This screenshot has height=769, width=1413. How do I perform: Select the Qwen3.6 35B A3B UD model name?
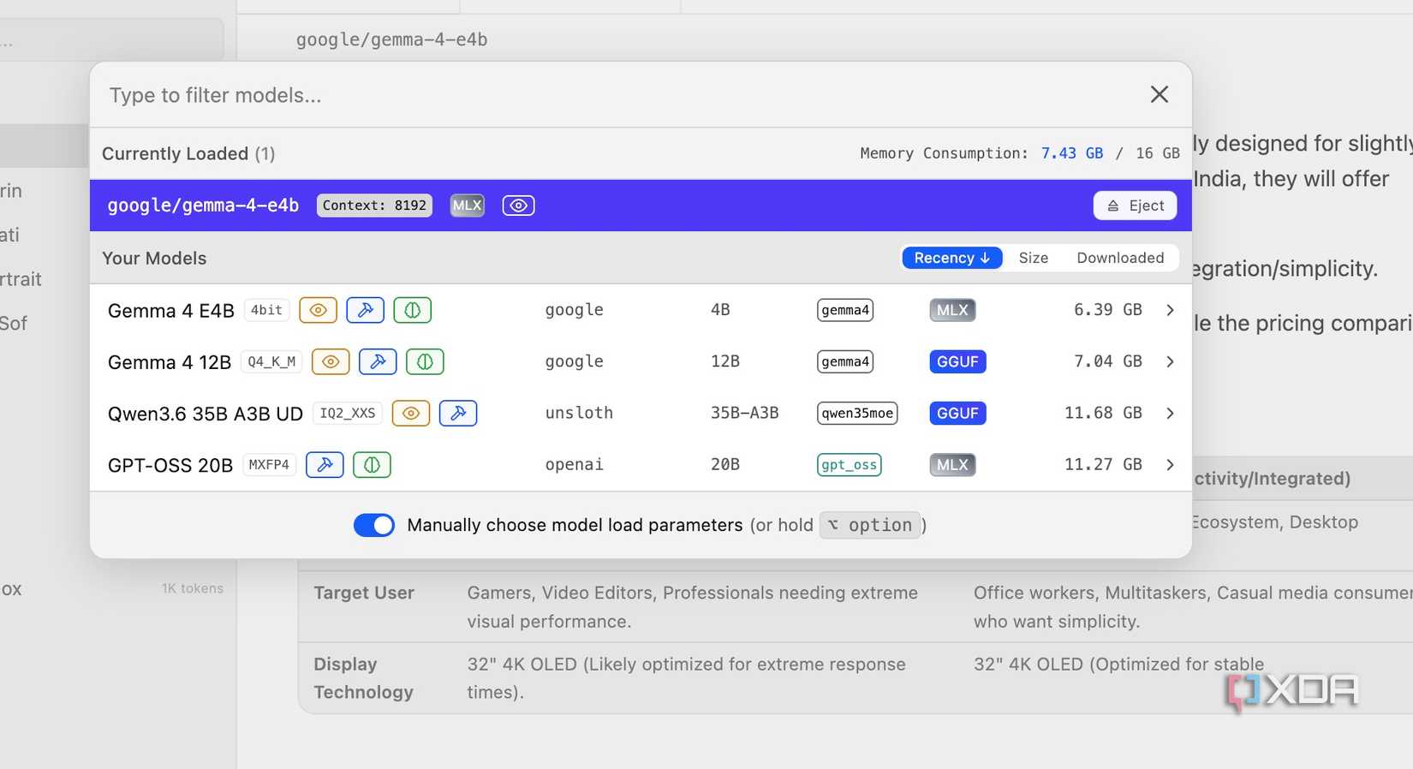206,414
